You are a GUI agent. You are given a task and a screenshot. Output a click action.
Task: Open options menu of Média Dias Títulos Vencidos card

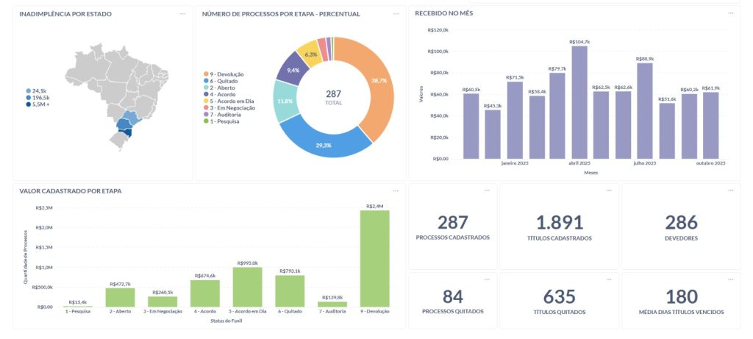[730, 279]
